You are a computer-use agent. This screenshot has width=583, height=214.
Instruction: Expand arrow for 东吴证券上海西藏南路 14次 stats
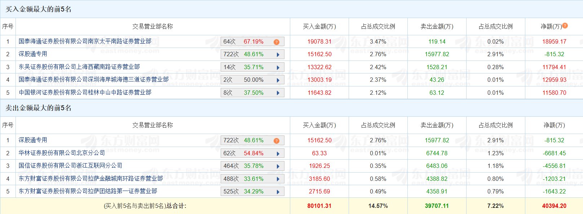[x=278, y=67]
